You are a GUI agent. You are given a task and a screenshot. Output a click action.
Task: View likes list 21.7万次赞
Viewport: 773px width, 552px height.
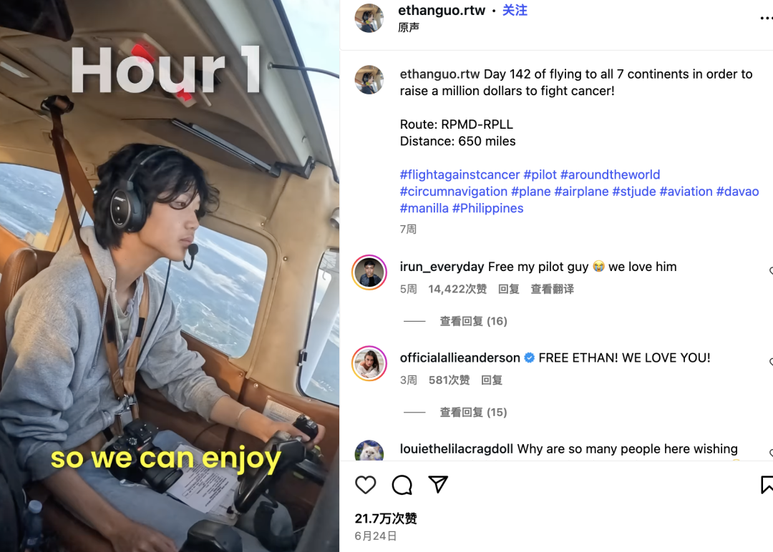click(x=386, y=518)
